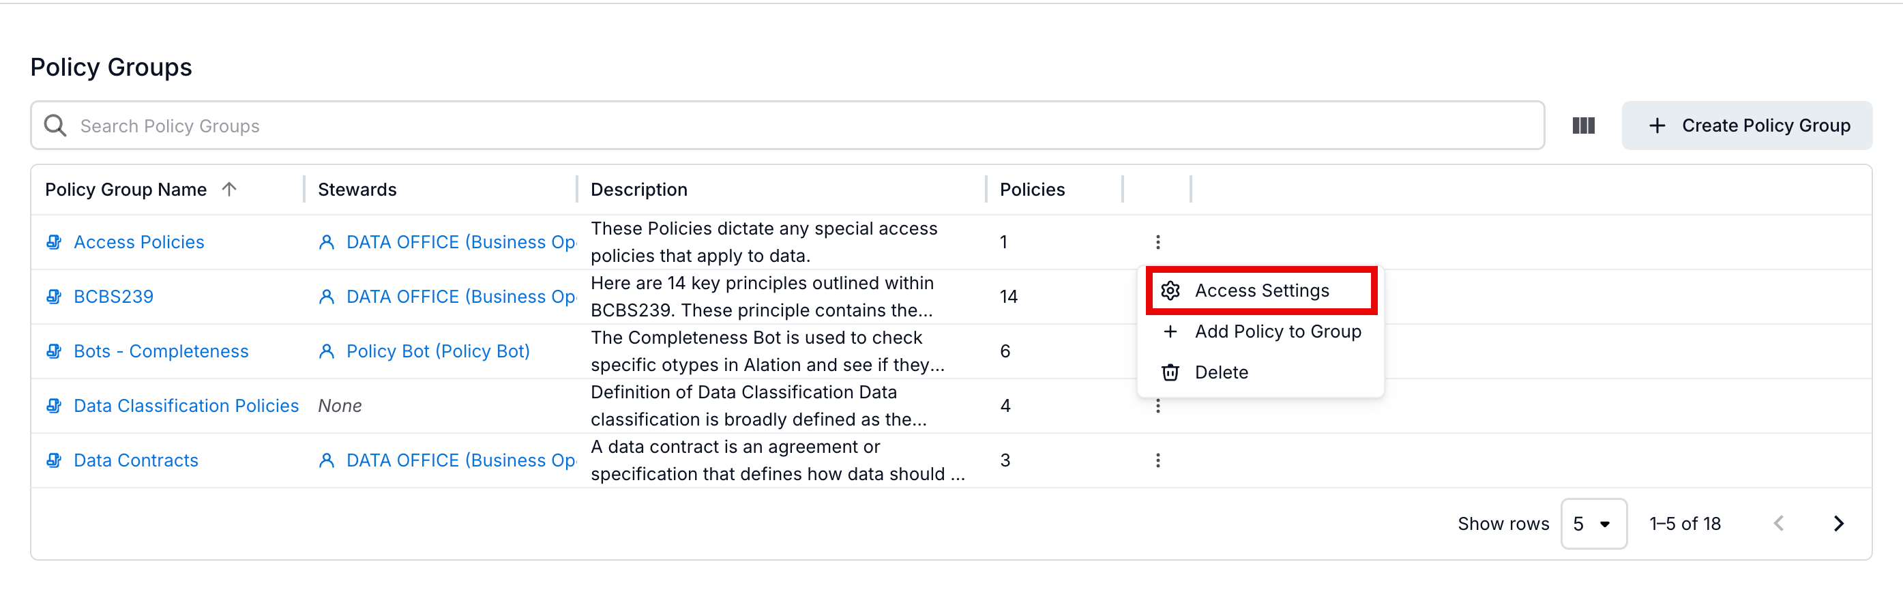Go to the next page of policy groups
This screenshot has height=607, width=1903.
pyautogui.click(x=1839, y=524)
